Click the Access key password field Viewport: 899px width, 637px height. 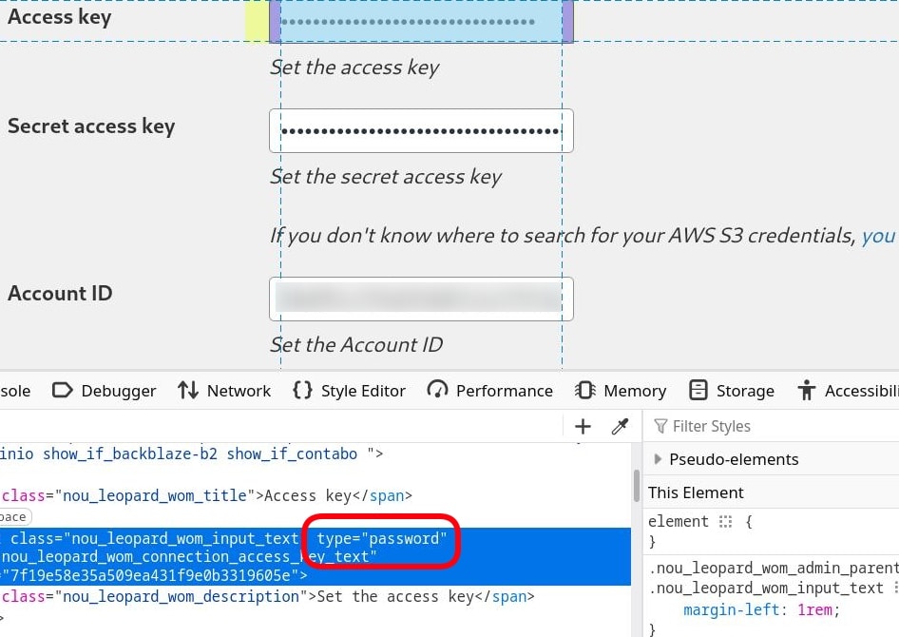coord(421,21)
